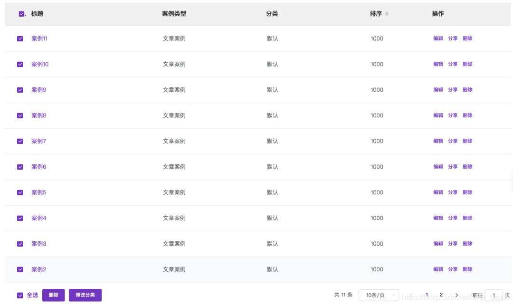Open the 案例7 title link
The image size is (513, 306).
tap(38, 141)
